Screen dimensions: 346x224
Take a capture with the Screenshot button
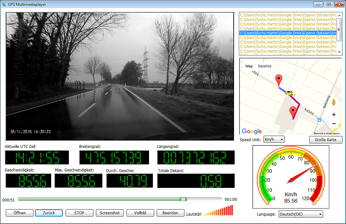109,213
